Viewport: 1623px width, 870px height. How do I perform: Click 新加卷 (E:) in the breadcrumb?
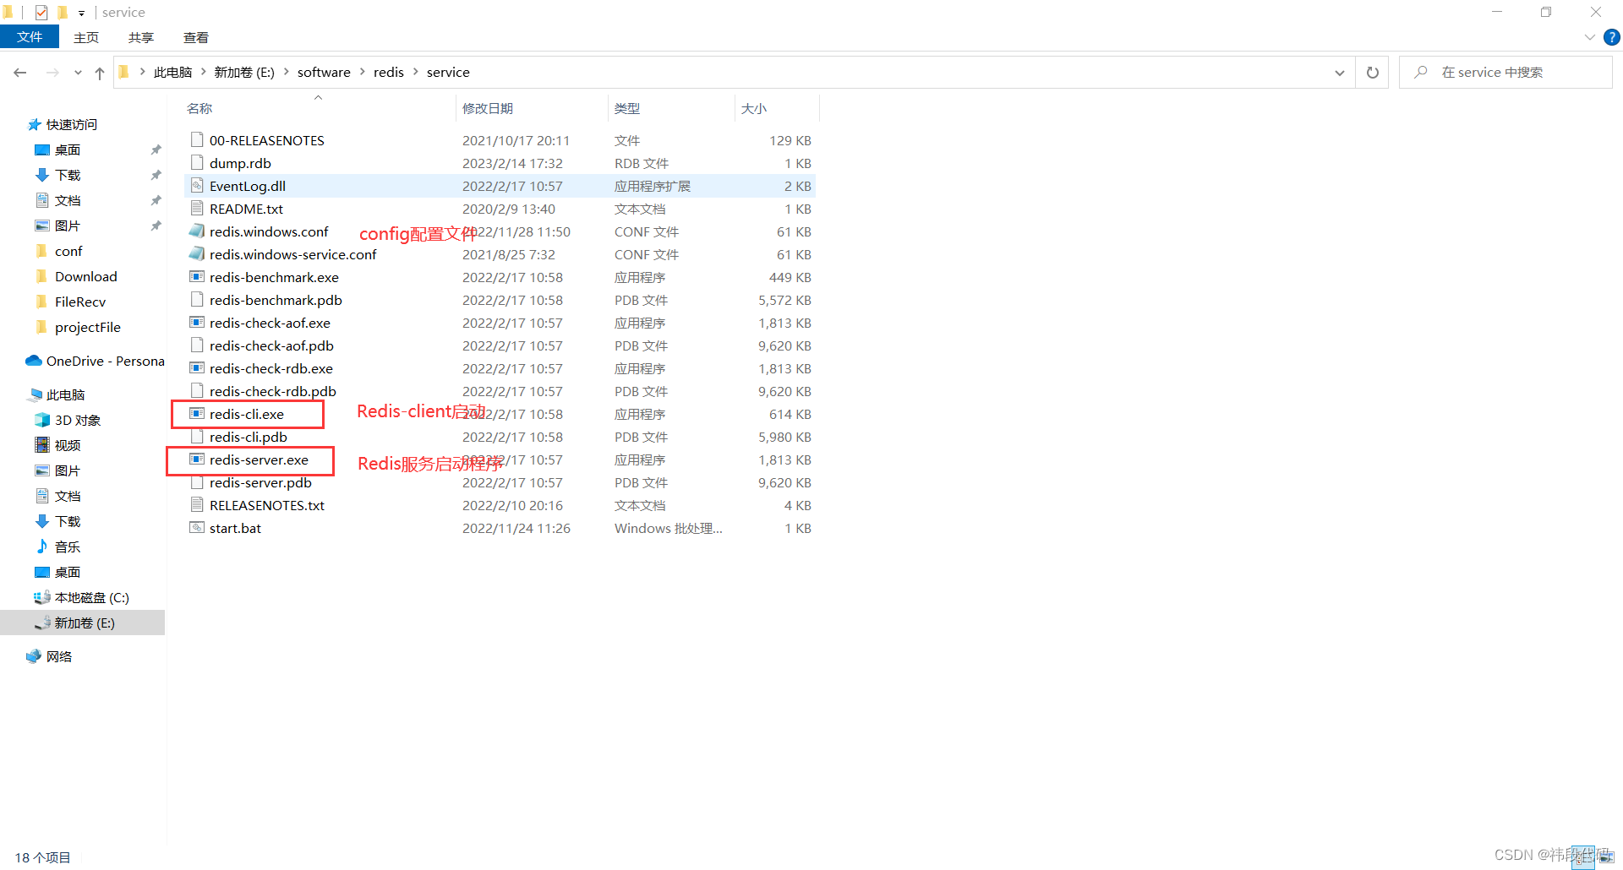click(244, 73)
